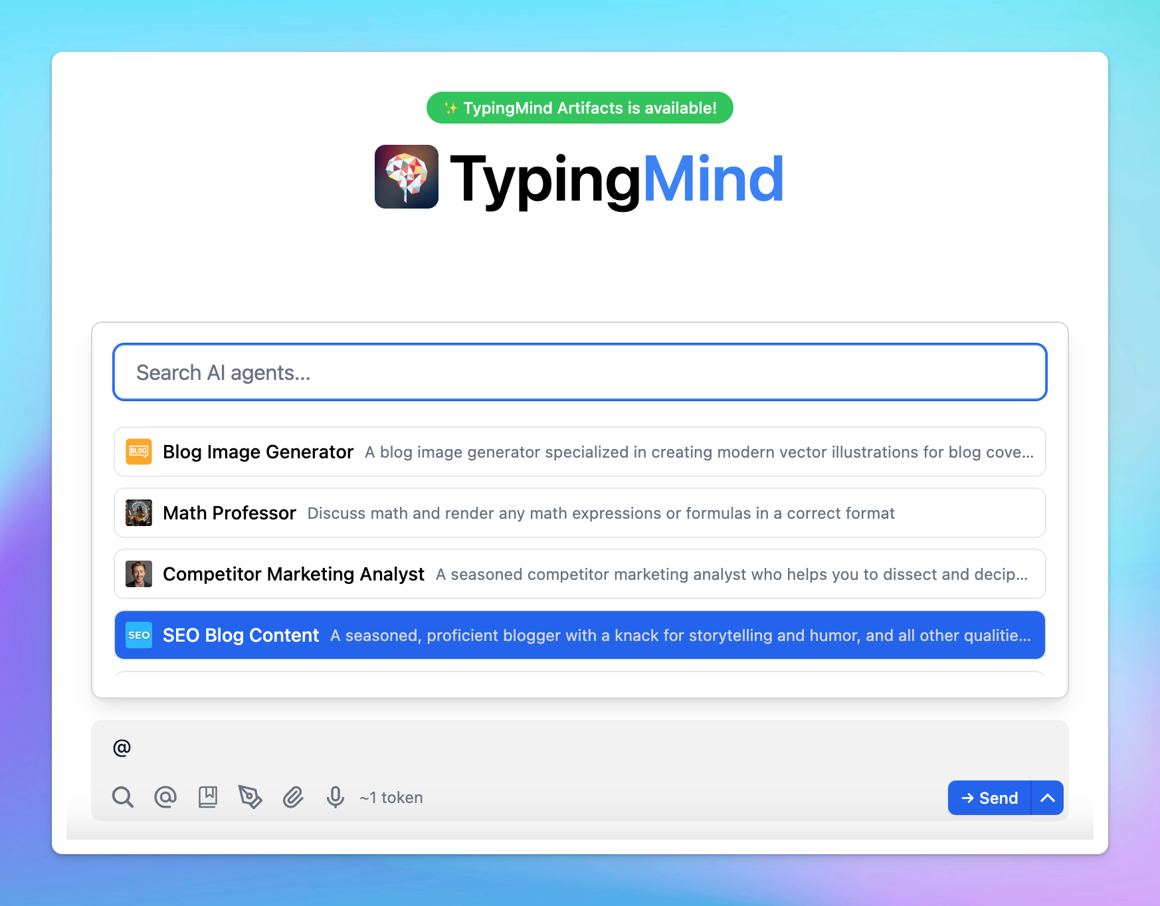Click the chat message box containing @
The width and height of the screenshot is (1160, 906).
[x=580, y=748]
